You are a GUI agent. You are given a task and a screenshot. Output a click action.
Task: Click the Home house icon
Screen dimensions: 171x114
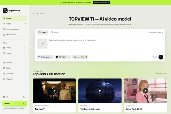click(4, 18)
